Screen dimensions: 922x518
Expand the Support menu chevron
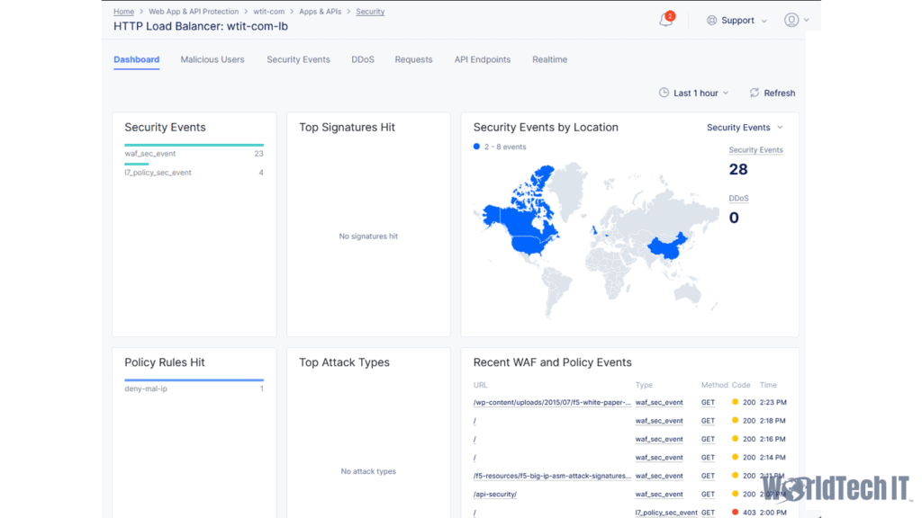(x=764, y=21)
